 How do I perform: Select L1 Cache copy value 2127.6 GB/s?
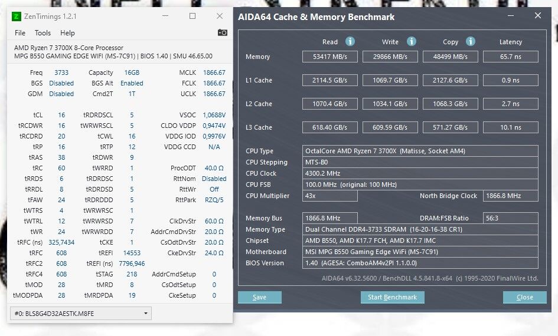450,80
